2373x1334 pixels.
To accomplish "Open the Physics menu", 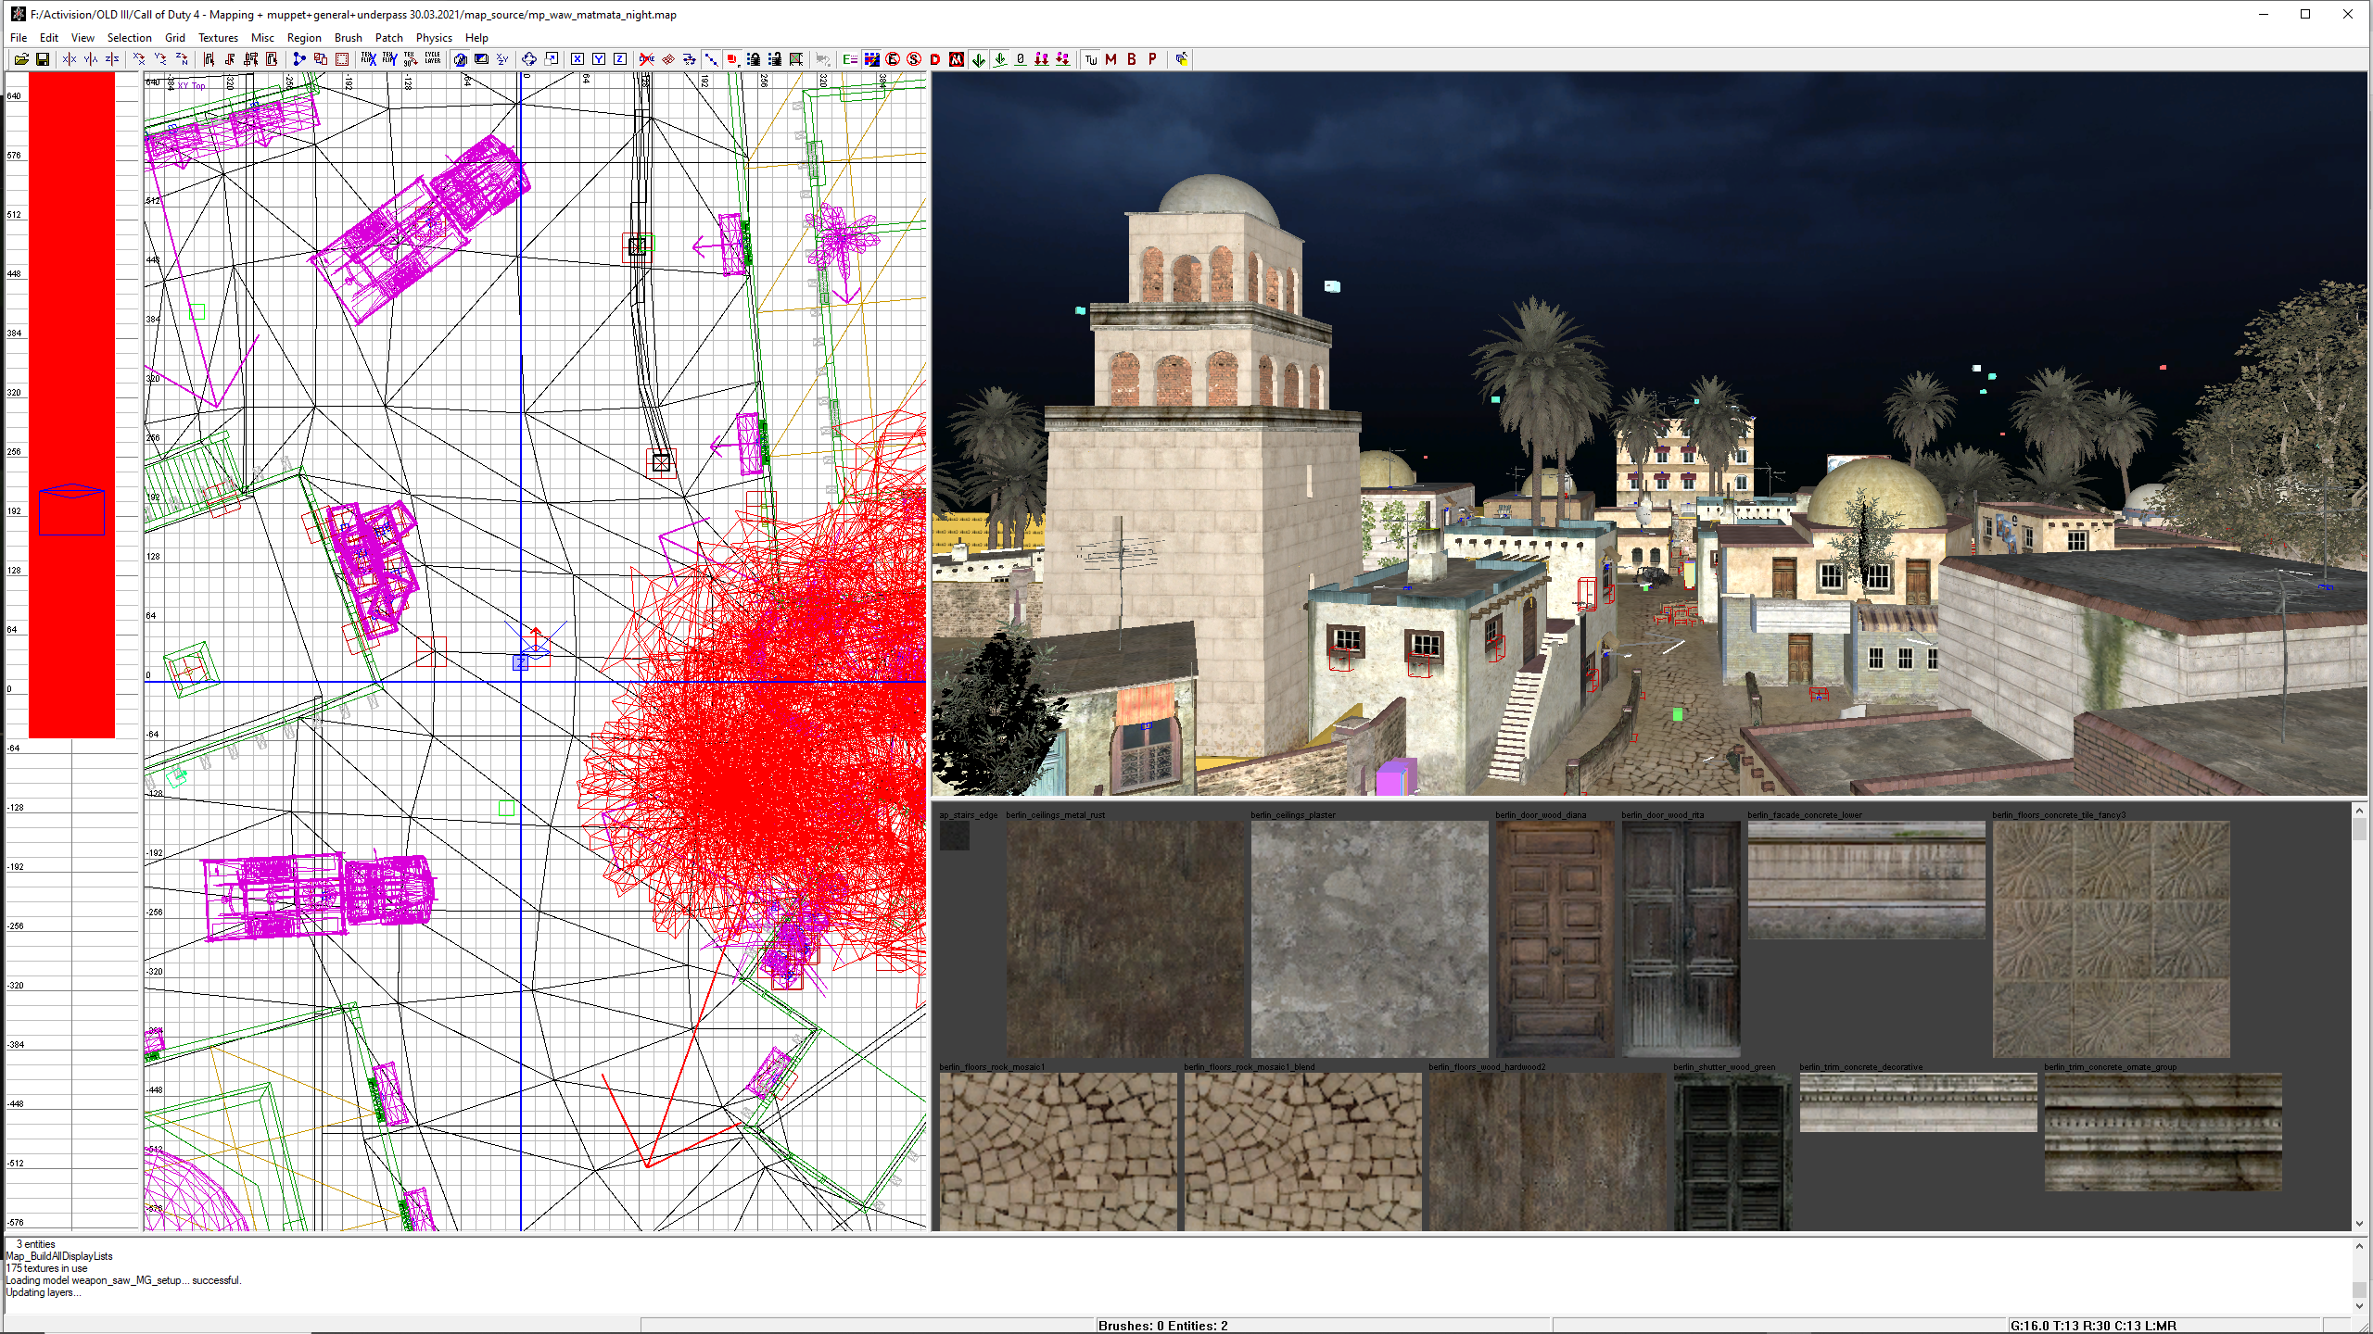I will [x=434, y=38].
